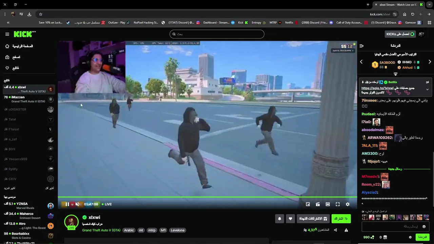Screen dimensions: 434x244
Task: Open the browse sidebar item
Action: tap(12, 57)
